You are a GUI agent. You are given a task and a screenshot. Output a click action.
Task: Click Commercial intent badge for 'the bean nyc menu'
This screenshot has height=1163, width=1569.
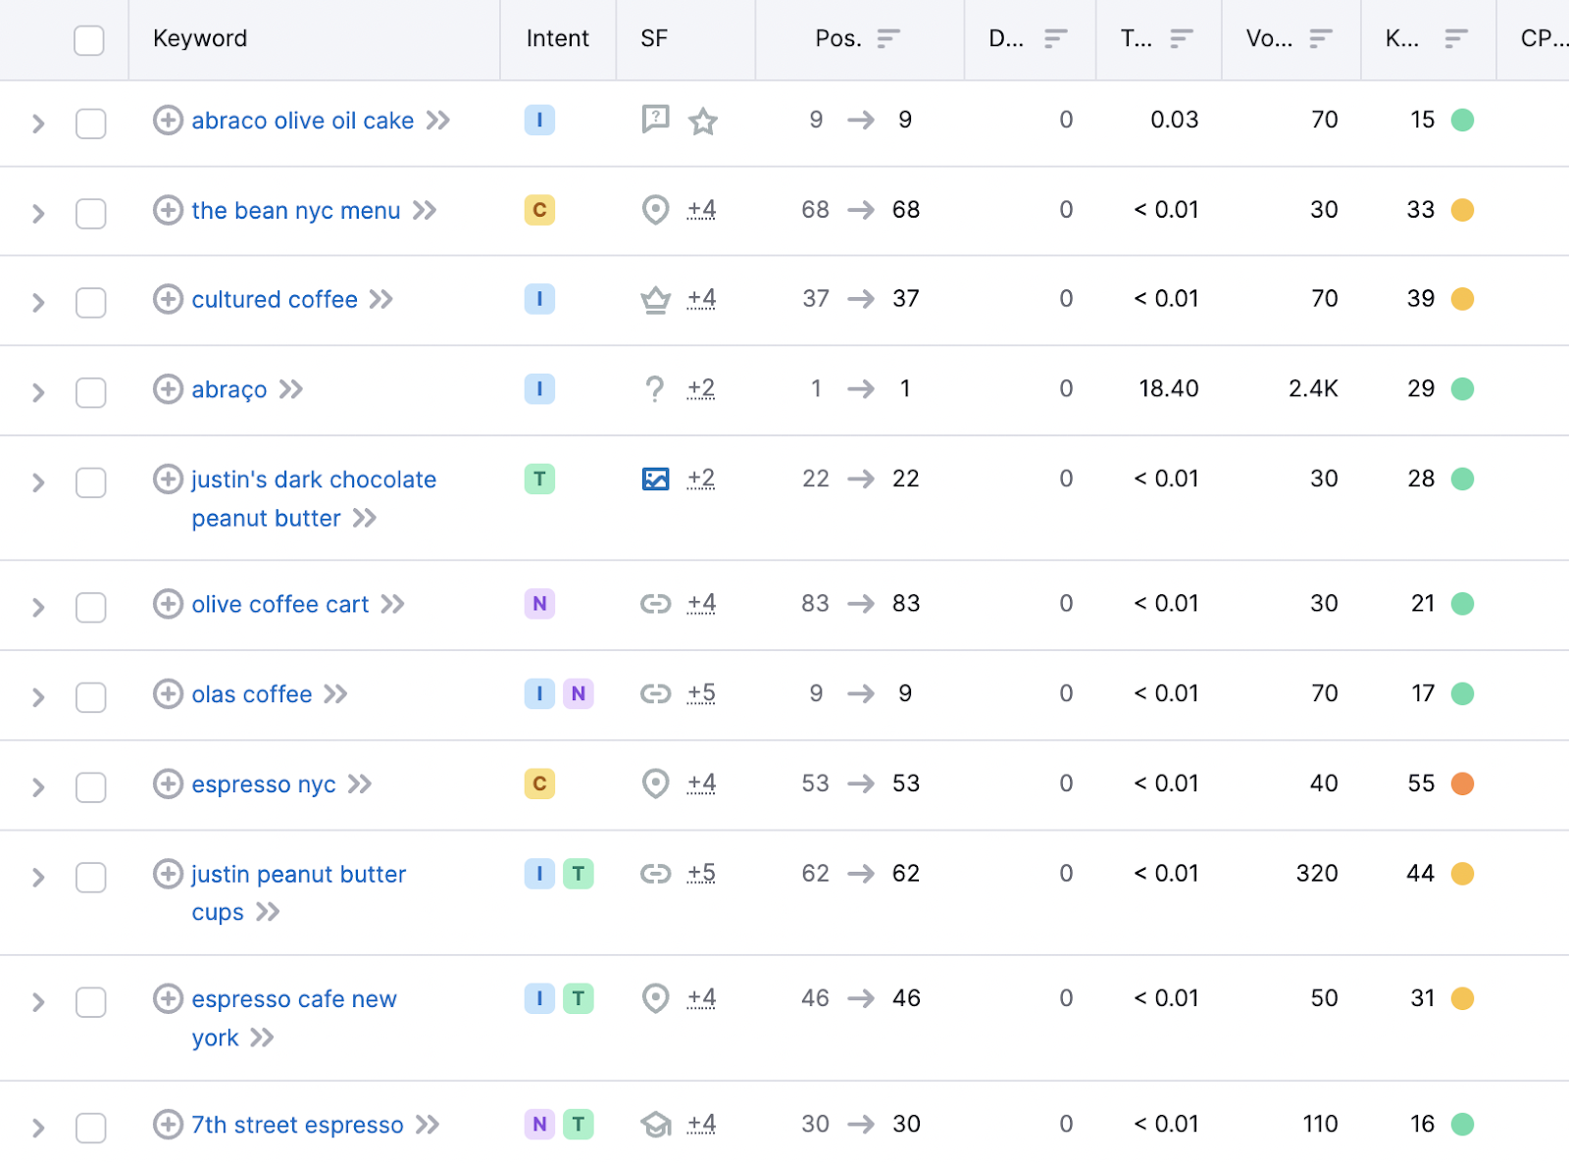point(539,210)
